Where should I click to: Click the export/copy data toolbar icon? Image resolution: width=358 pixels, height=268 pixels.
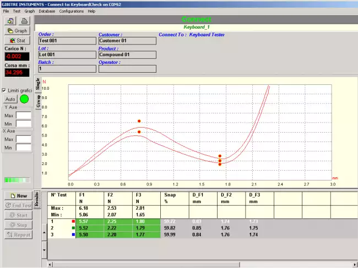coord(10,21)
